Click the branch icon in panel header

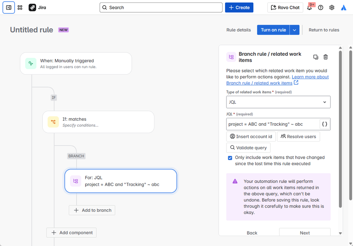(x=231, y=57)
